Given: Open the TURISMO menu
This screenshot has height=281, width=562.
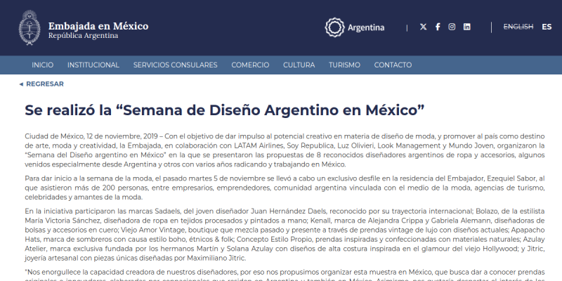Looking at the screenshot, I should [x=344, y=65].
